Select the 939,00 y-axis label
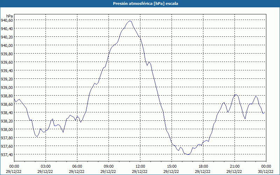Viewport: 280px width, 175px height. pos(7,87)
